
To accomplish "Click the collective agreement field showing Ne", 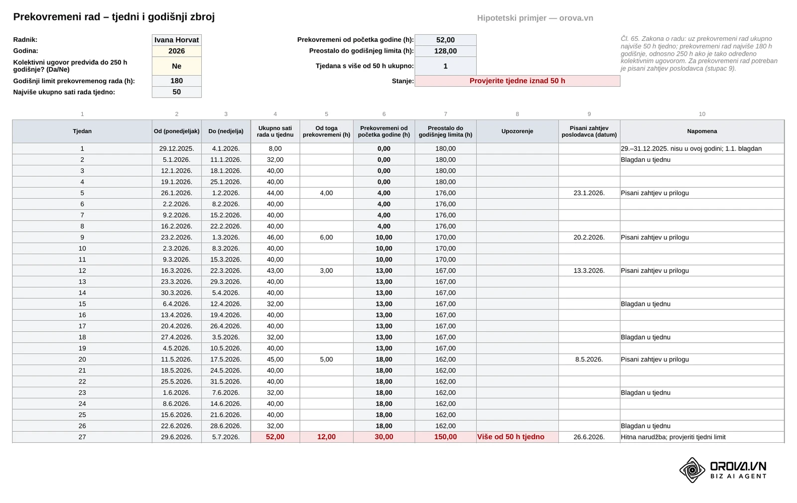I will click(176, 66).
